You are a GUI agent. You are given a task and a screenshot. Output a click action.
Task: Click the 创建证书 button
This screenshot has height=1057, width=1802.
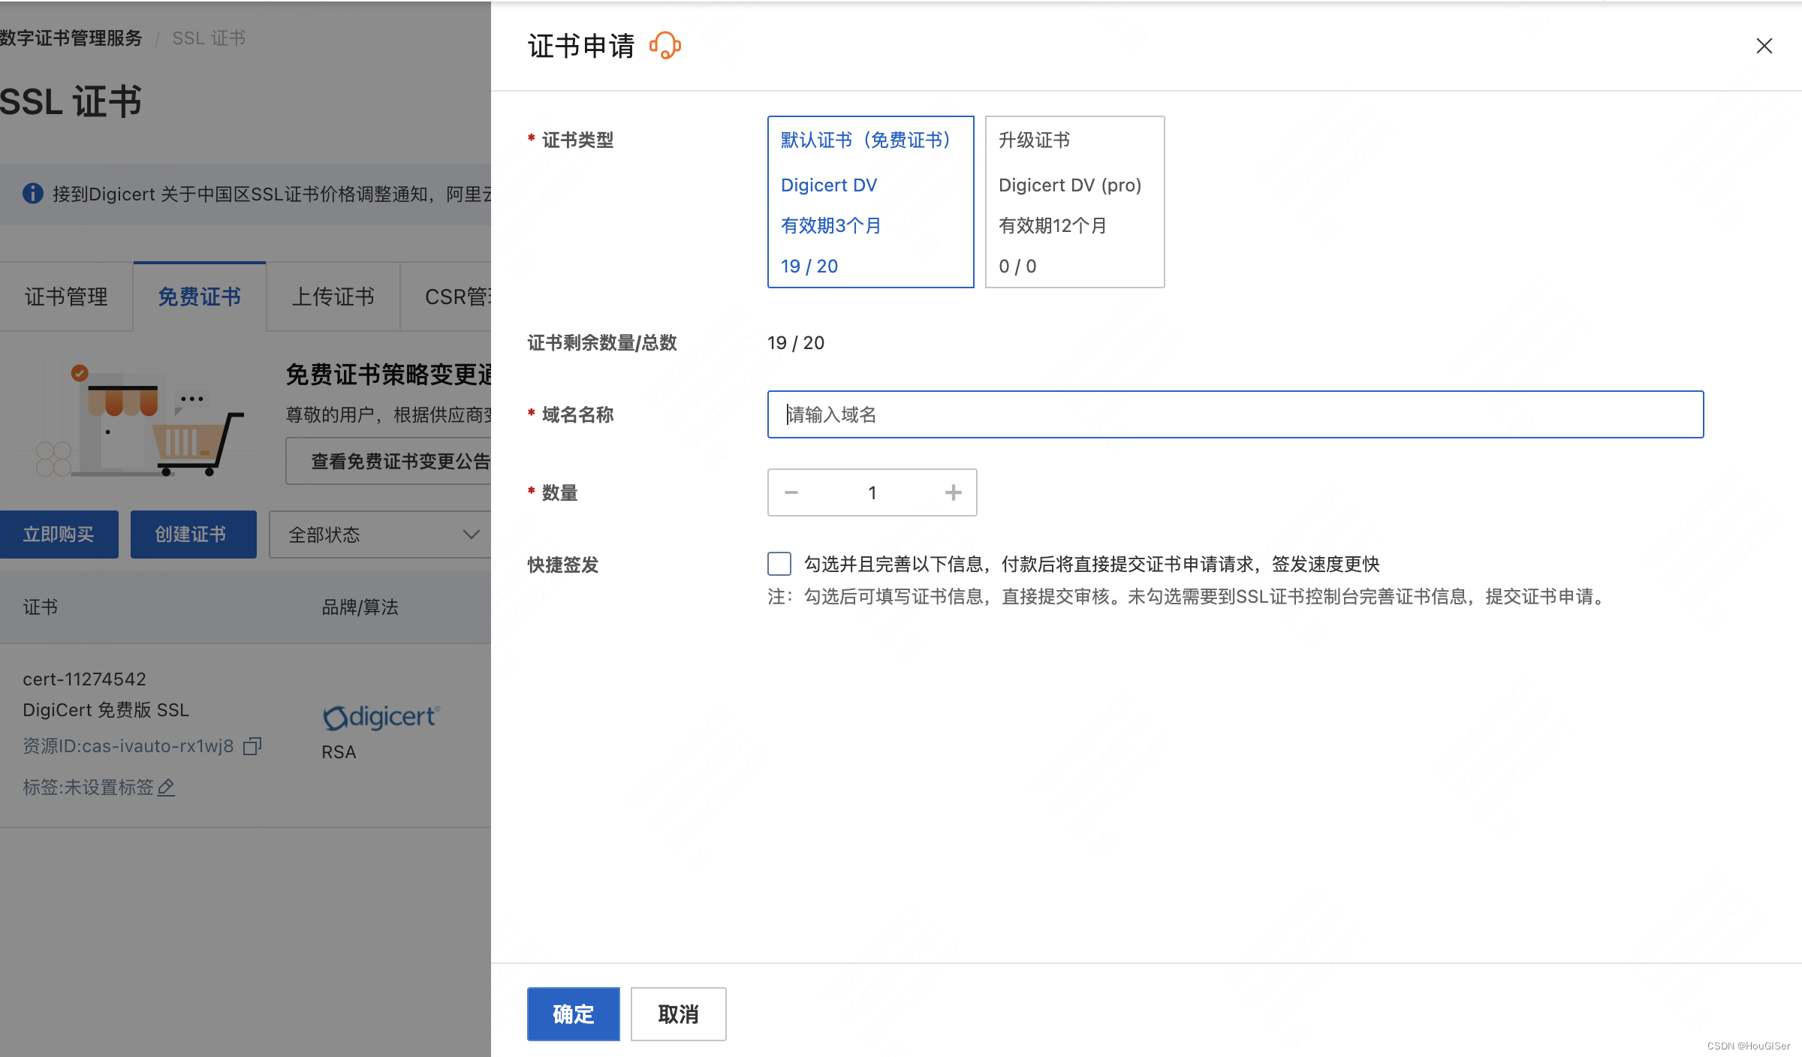[193, 535]
